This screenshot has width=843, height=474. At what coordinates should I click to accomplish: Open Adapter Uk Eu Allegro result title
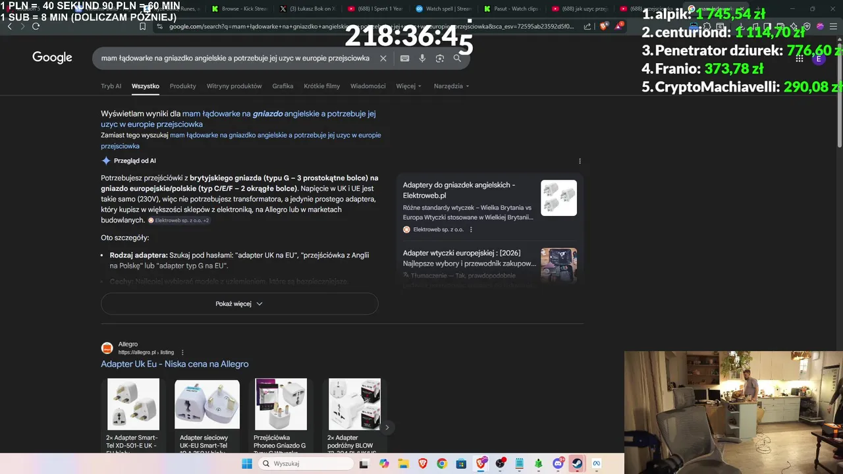pos(175,364)
